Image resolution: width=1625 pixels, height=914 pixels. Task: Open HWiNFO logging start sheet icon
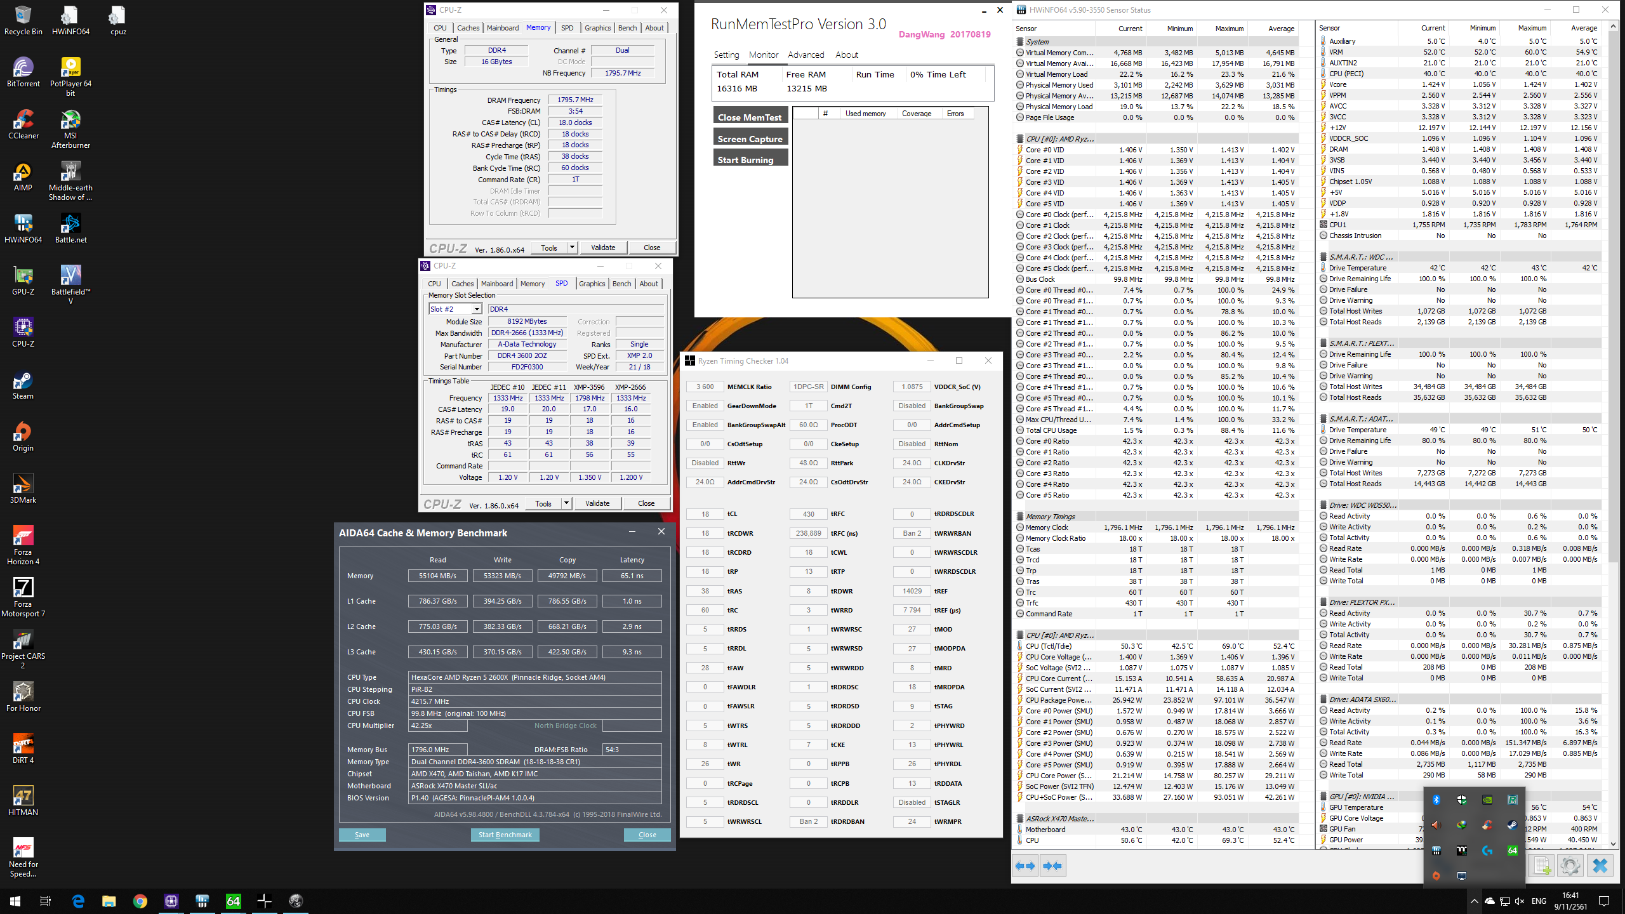click(1541, 866)
